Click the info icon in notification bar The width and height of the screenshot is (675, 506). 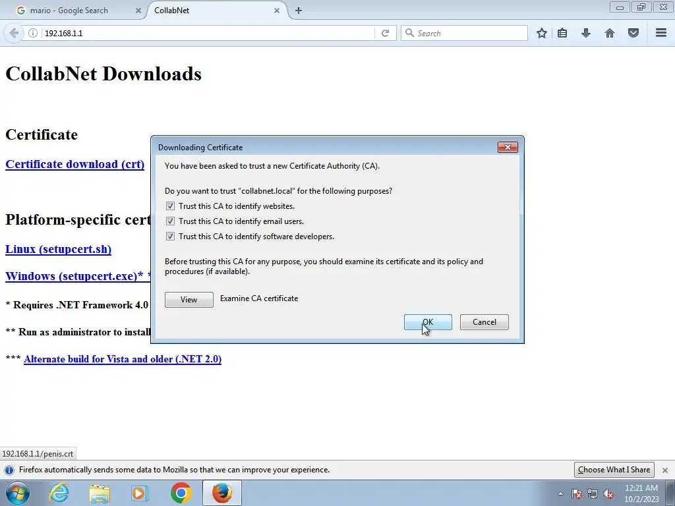coord(9,470)
